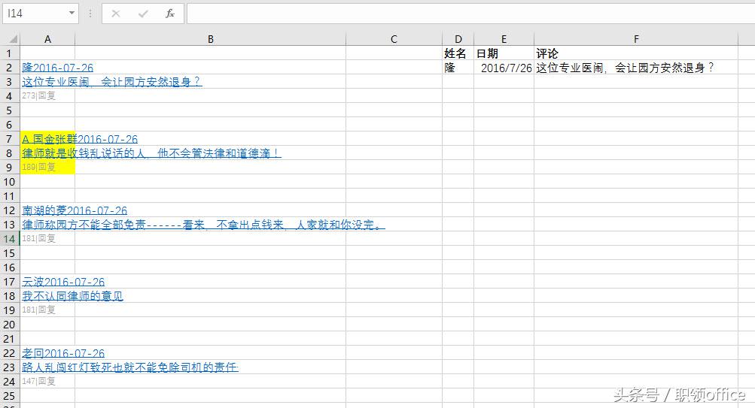Select column B header
Screen dimensions: 755x408
pos(211,39)
